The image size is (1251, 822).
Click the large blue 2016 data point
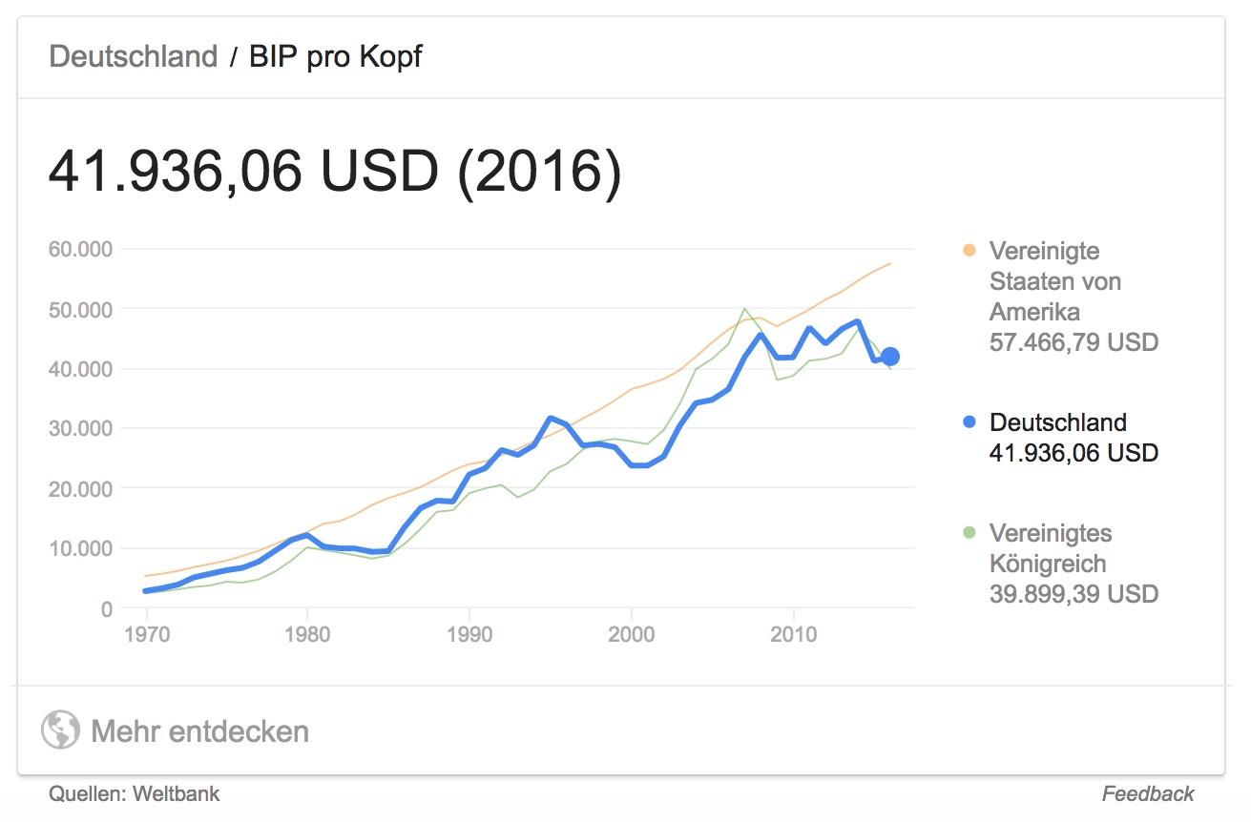pyautogui.click(x=890, y=357)
